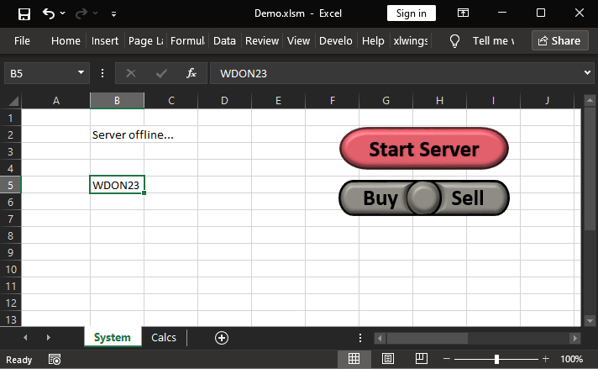The image size is (598, 369).
Task: Click the New sheet plus icon
Action: point(222,338)
